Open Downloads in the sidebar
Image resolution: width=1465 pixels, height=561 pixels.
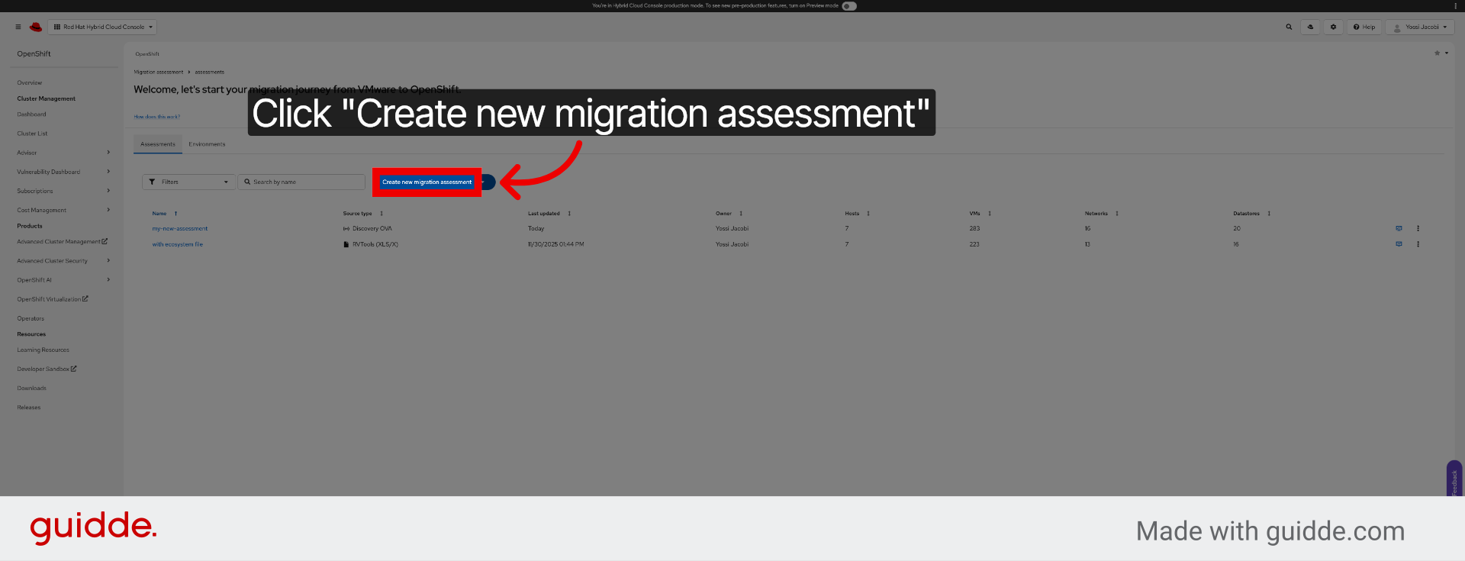pyautogui.click(x=31, y=388)
